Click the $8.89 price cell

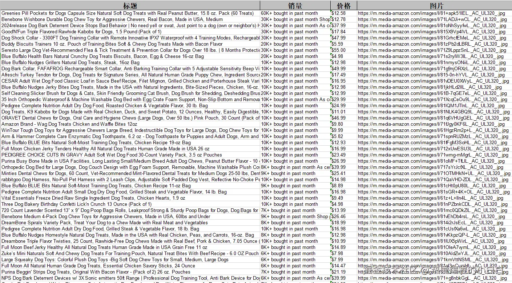344,186
